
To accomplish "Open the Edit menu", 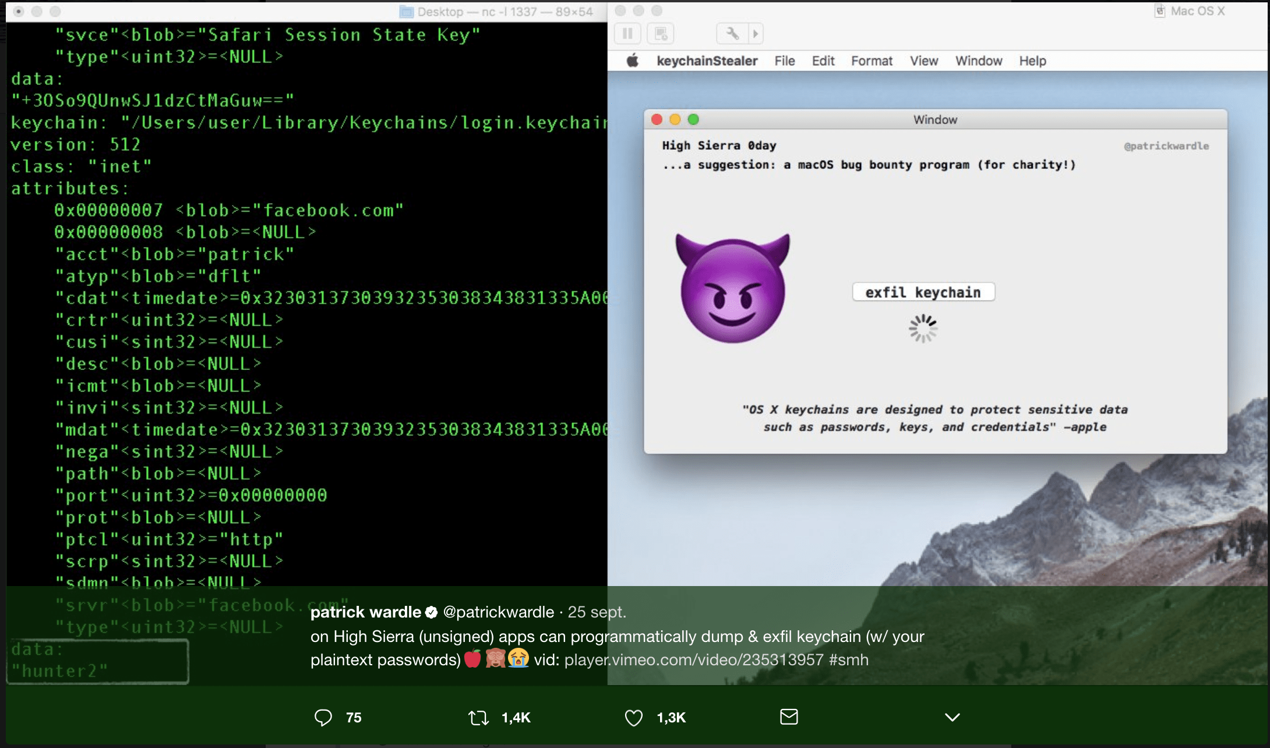I will tap(823, 61).
